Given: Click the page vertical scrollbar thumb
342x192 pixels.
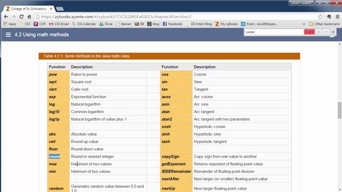Looking at the screenshot, I should pos(340,110).
